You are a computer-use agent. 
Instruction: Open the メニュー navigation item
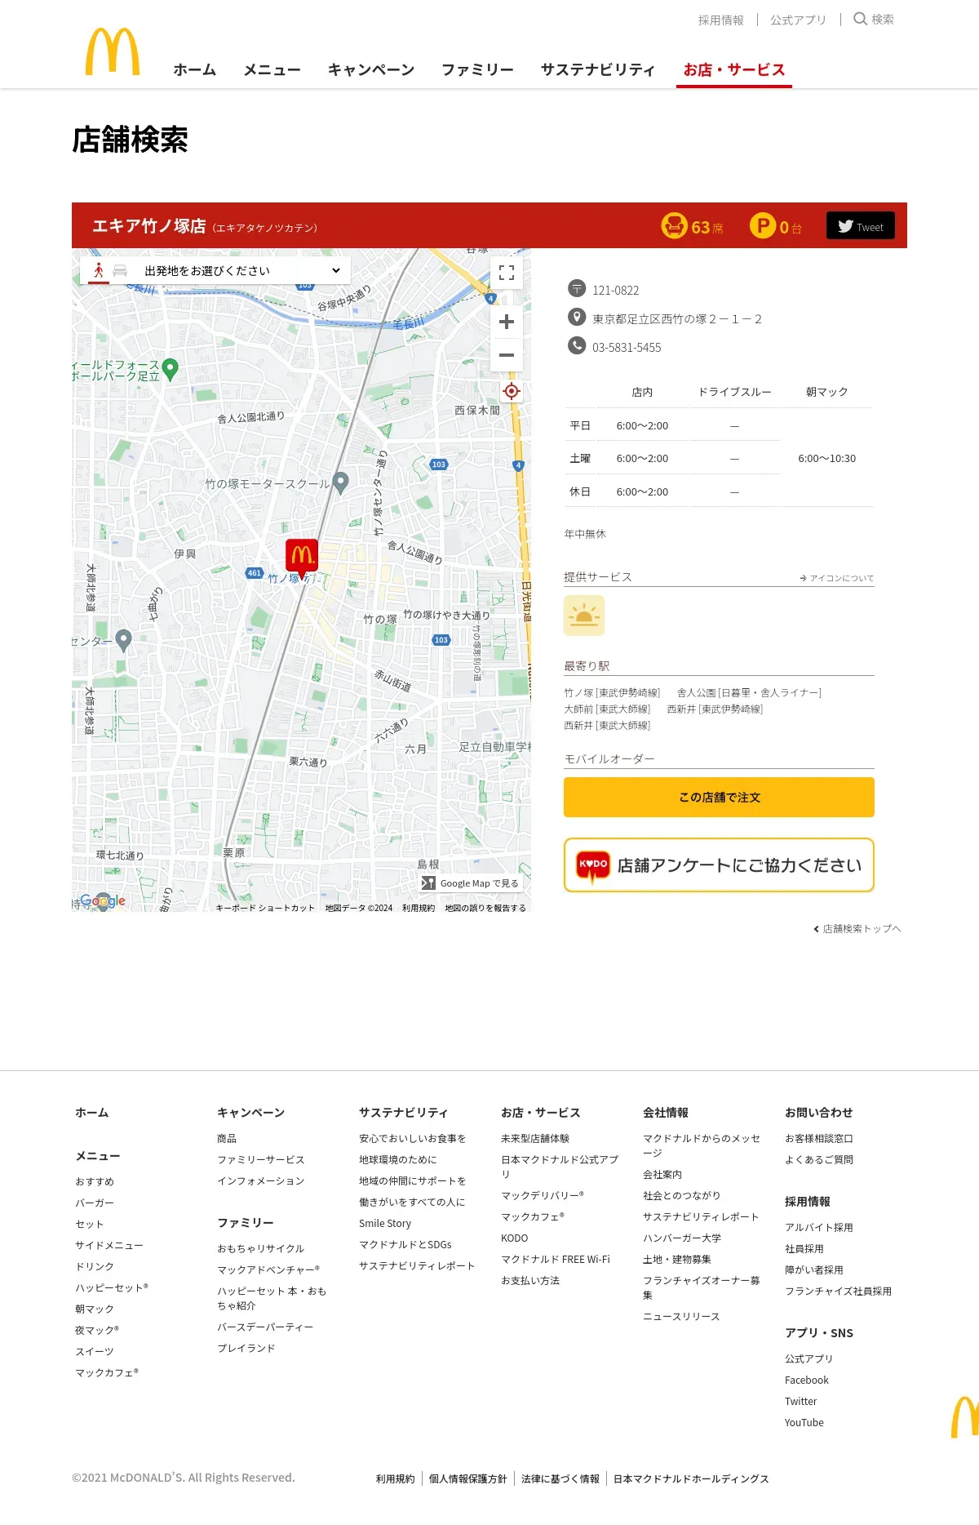point(272,70)
